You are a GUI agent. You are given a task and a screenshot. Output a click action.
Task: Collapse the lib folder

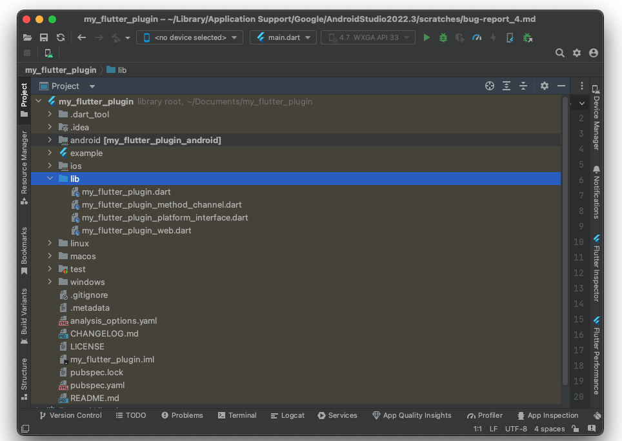click(x=50, y=179)
